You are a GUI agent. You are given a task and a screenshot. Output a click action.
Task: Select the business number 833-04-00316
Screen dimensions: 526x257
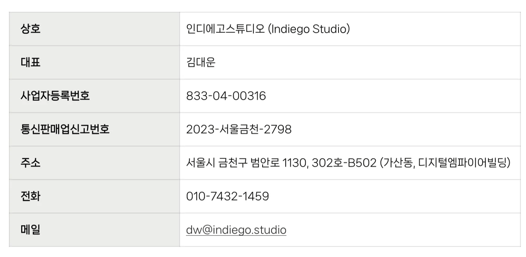click(226, 96)
